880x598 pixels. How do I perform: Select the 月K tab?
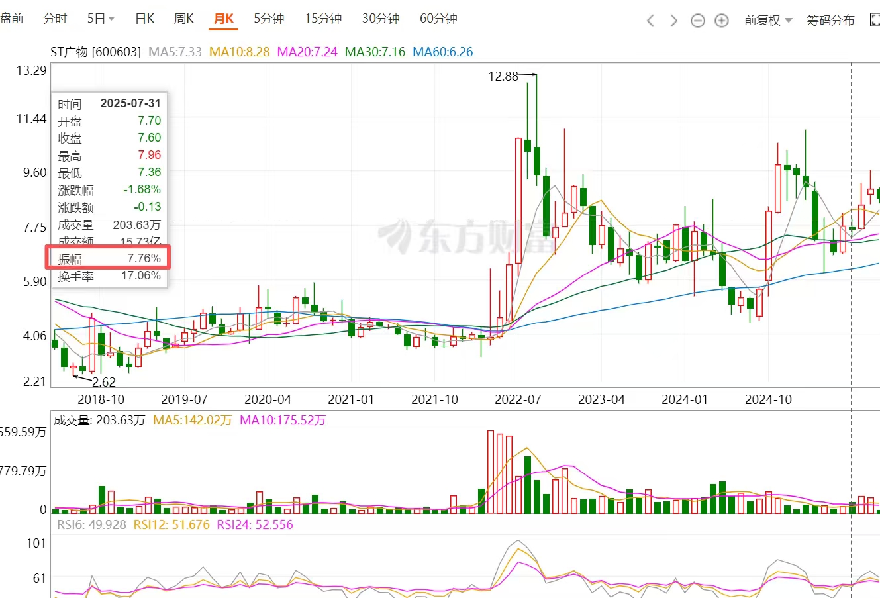[x=224, y=19]
